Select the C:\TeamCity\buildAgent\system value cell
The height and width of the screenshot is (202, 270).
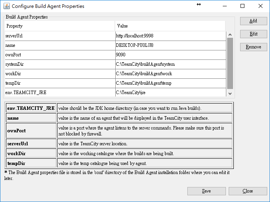coord(171,64)
